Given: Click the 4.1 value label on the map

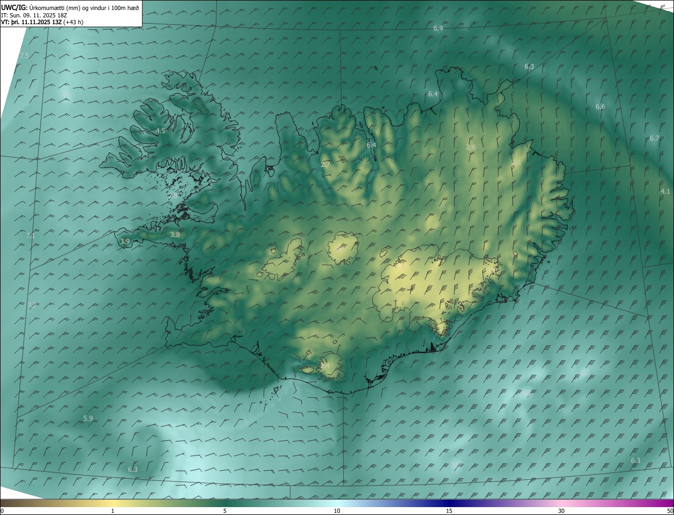Looking at the screenshot, I should click(665, 192).
